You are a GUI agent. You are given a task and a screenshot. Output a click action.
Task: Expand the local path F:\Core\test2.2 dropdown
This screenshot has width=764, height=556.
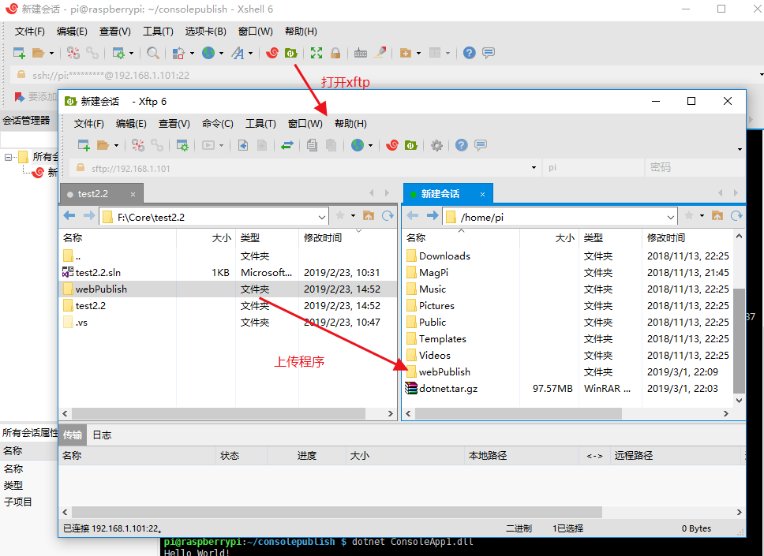pyautogui.click(x=321, y=217)
